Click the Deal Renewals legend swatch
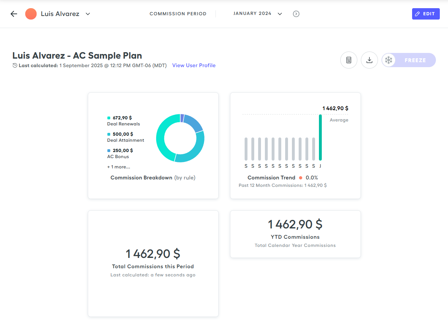Screen dimensions: 448x324 (109, 118)
